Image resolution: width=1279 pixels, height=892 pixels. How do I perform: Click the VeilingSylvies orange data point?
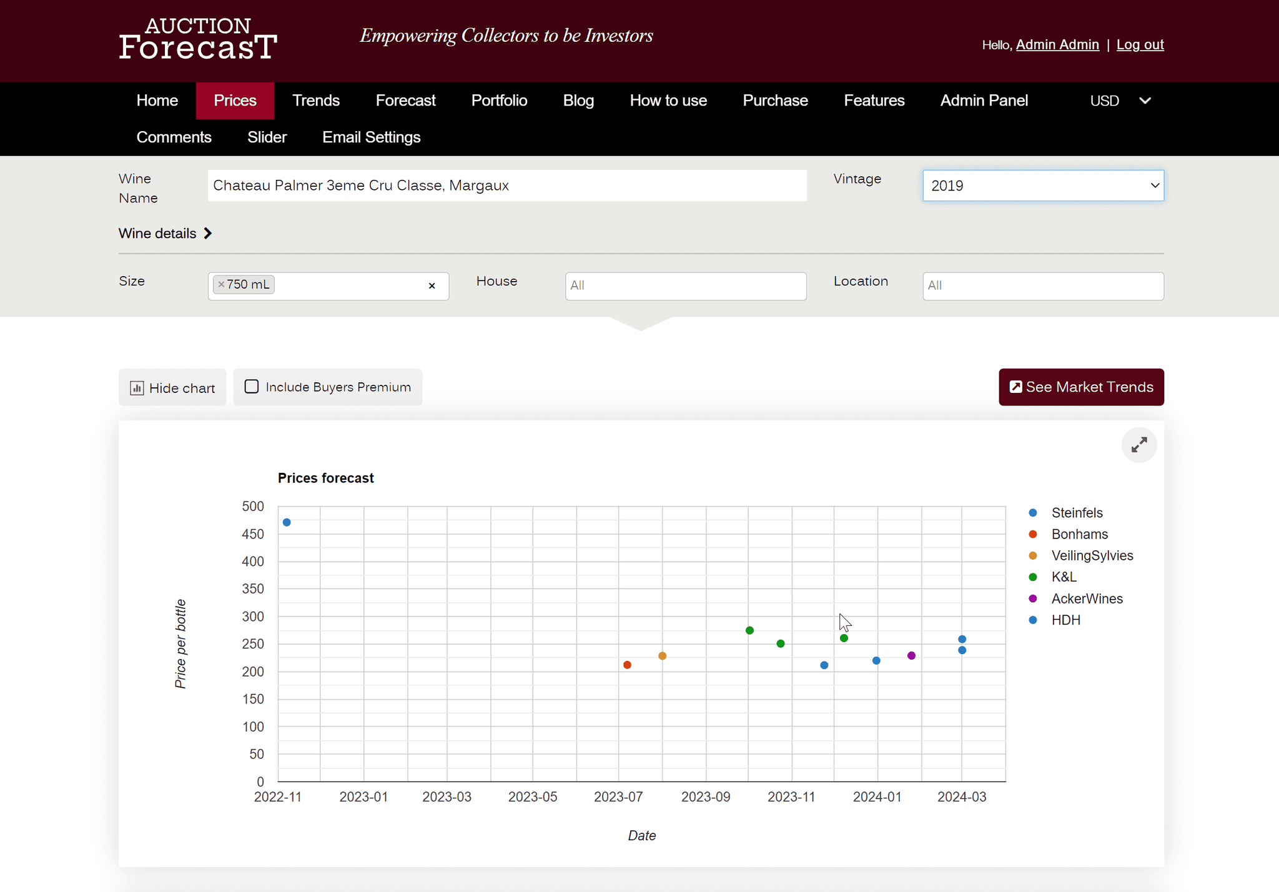click(663, 656)
